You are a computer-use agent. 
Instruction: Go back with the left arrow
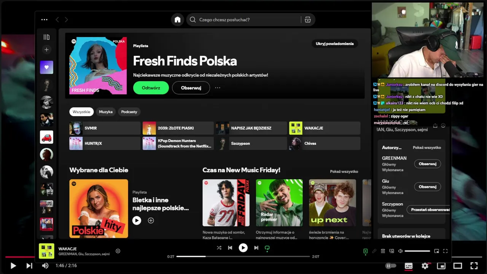pyautogui.click(x=57, y=20)
